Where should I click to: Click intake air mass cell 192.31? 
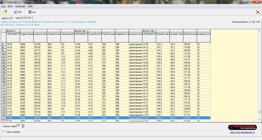pos(40,109)
